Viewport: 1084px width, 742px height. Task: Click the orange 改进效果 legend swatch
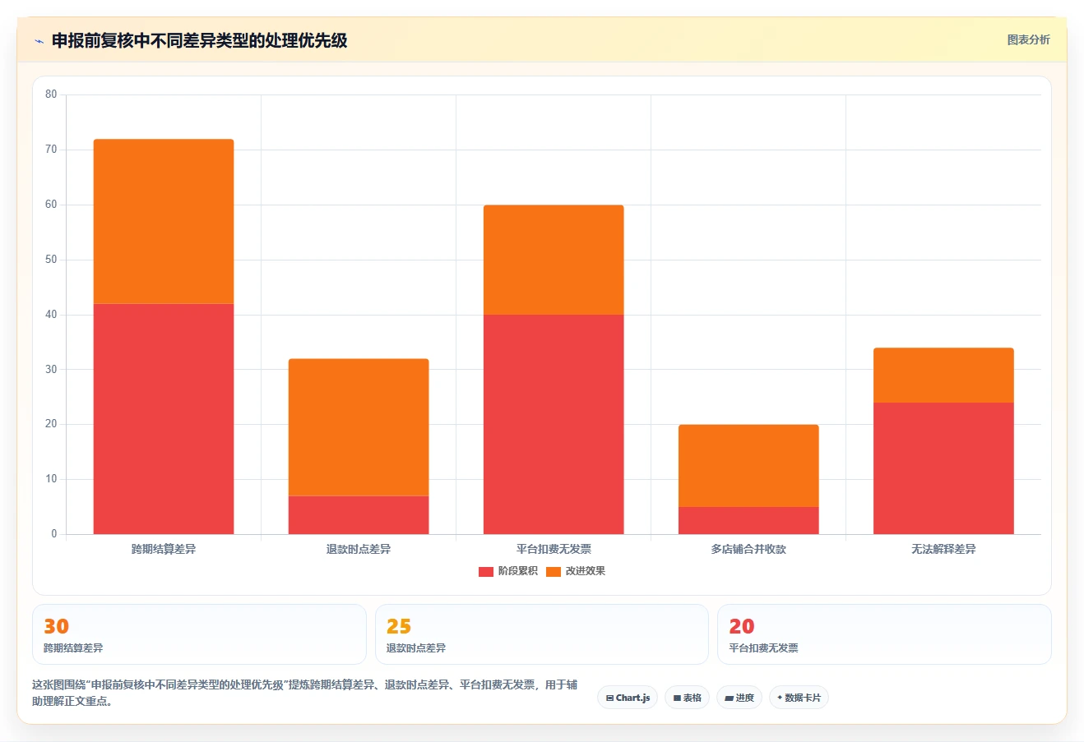click(554, 571)
